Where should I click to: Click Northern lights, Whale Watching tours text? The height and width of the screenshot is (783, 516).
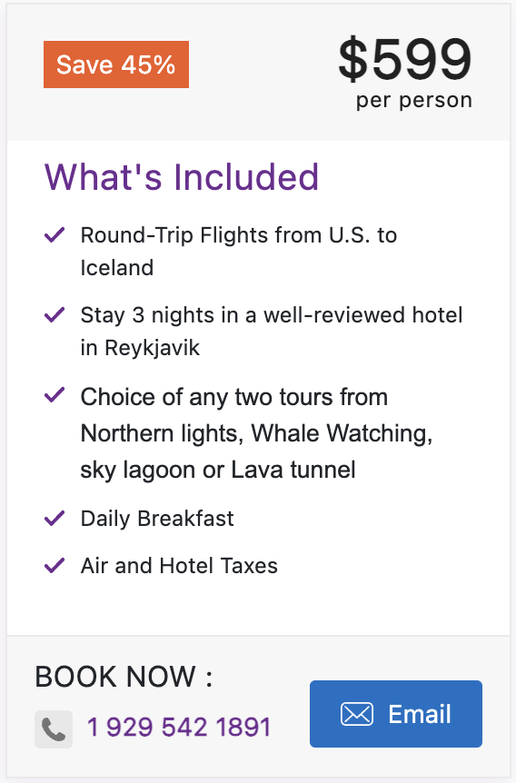pos(256,433)
